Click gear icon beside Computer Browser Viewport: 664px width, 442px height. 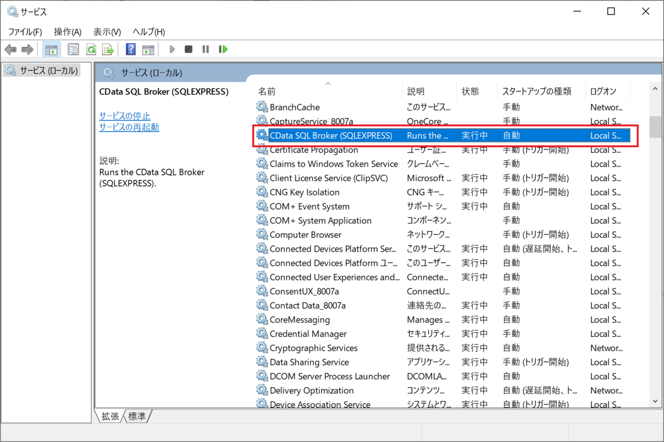262,235
